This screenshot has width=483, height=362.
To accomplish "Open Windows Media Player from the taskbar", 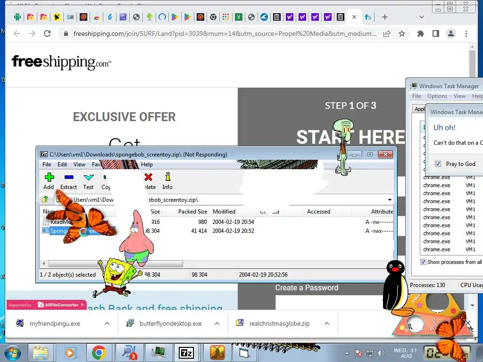I will click(x=70, y=353).
